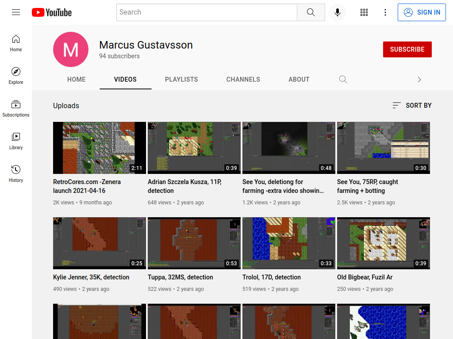Image resolution: width=453 pixels, height=339 pixels.
Task: Open Trolol 17D detection title
Action: pos(272,277)
